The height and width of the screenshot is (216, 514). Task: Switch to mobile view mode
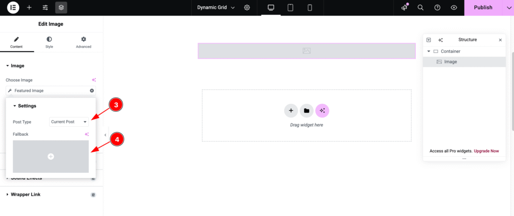(310, 8)
